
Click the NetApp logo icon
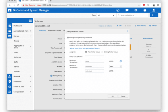[x=10, y=10]
